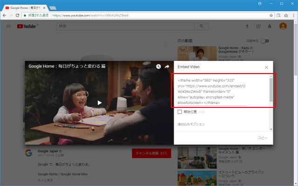Click the YouTube search field
Viewport: 298px width, 186px height.
pos(125,26)
